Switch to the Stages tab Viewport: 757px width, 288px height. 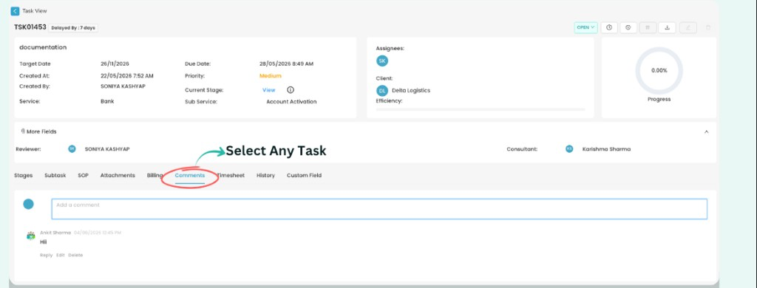pos(24,176)
